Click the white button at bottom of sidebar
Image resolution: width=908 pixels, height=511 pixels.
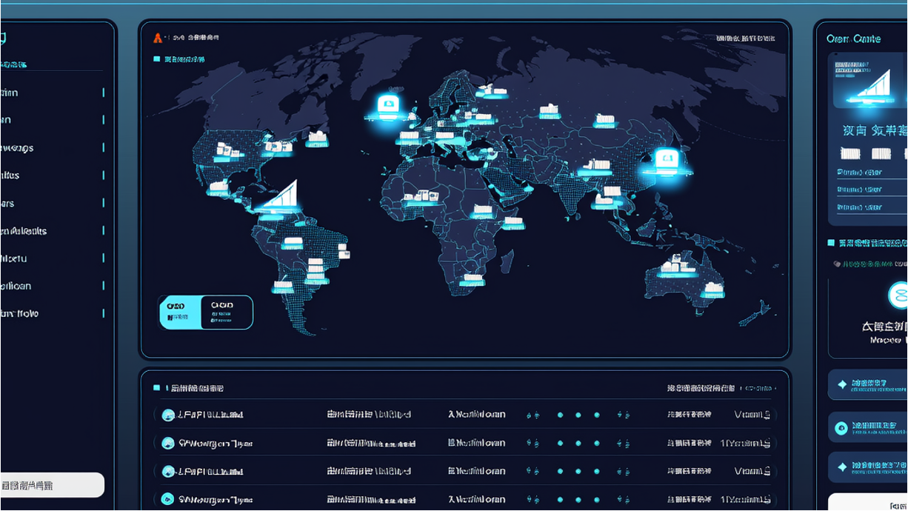(x=52, y=486)
